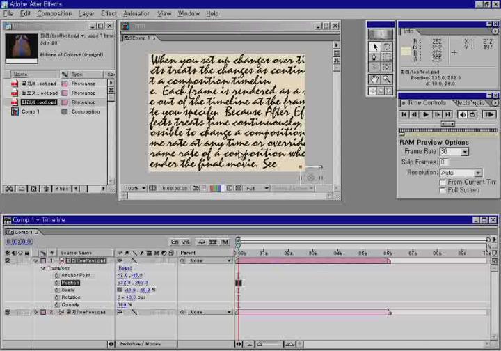Open the File menu

click(x=8, y=14)
